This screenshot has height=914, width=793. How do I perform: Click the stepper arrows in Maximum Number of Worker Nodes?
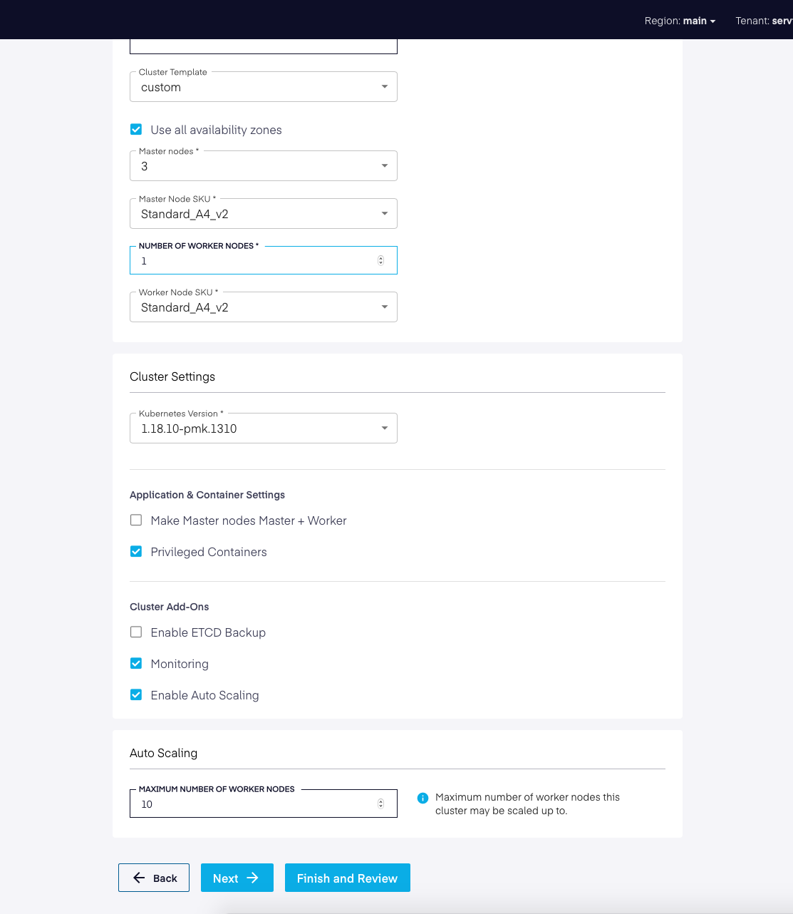point(380,804)
